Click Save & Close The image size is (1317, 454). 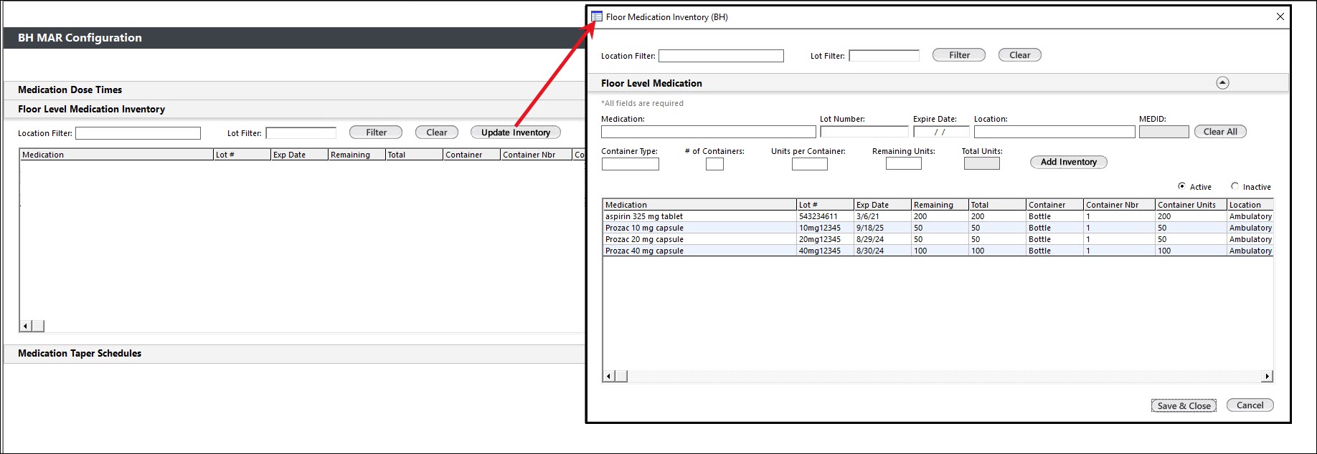click(x=1184, y=405)
